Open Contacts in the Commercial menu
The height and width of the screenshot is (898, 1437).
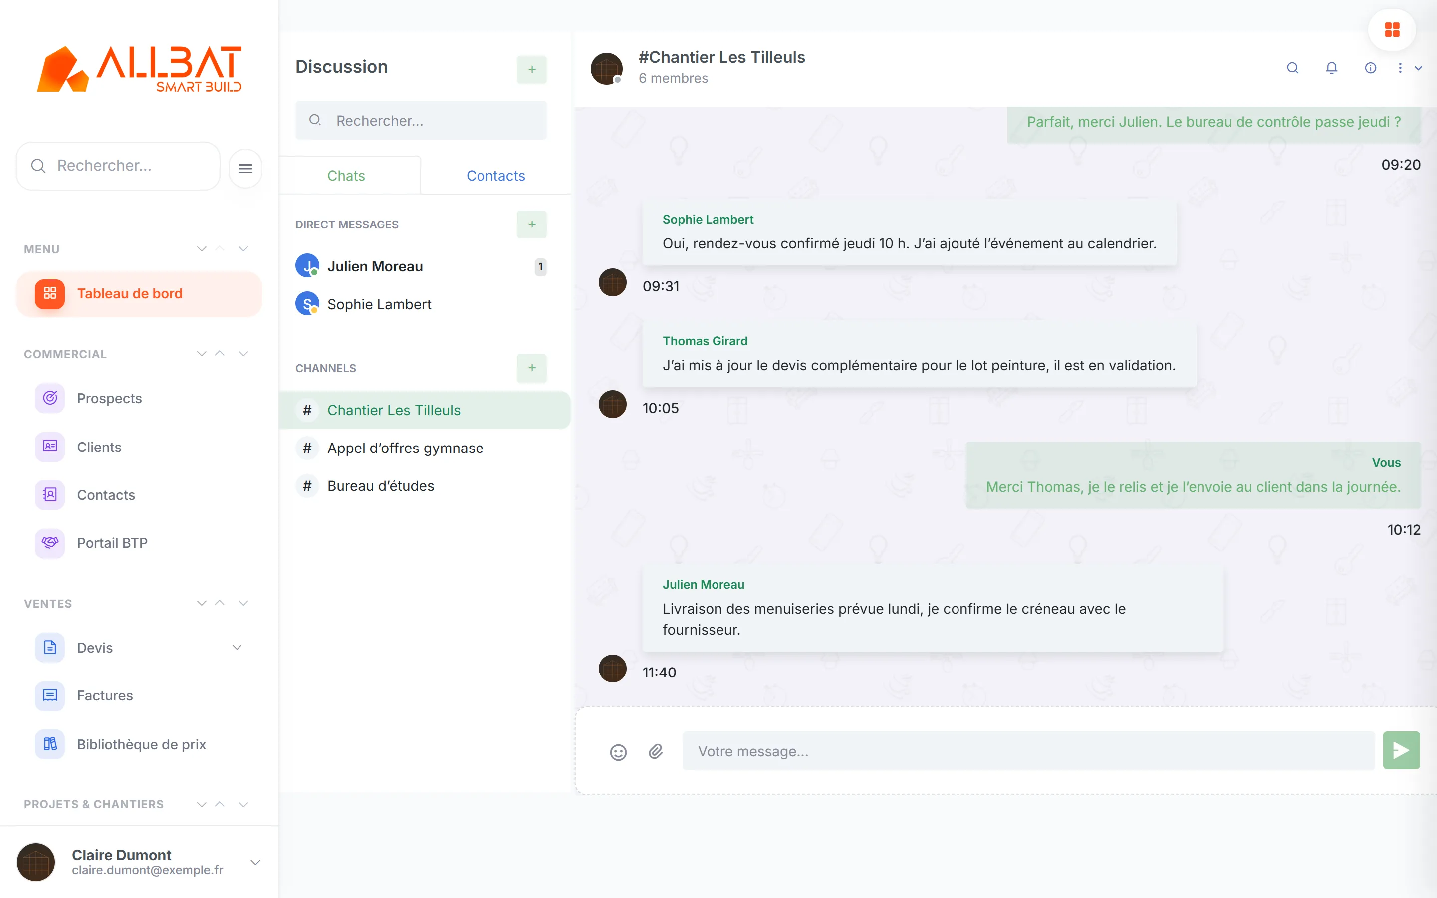coord(139,495)
